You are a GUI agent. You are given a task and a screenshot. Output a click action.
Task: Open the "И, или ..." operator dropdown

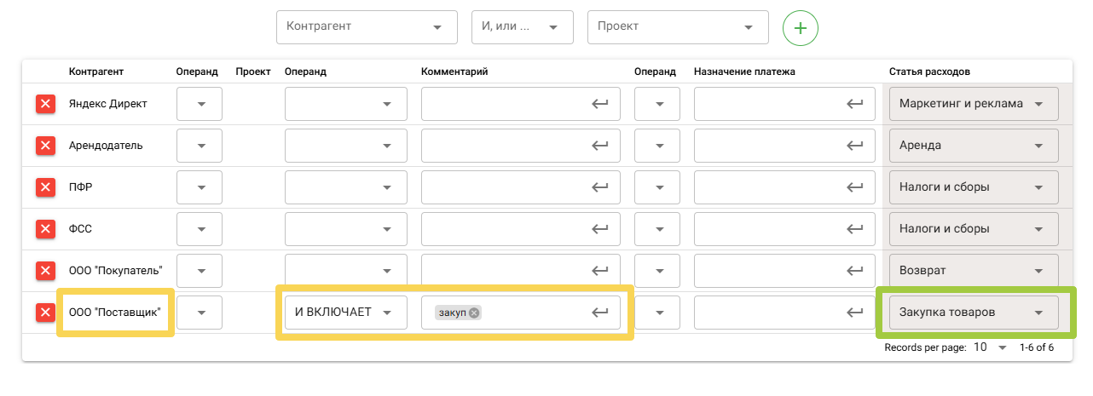pyautogui.click(x=522, y=27)
